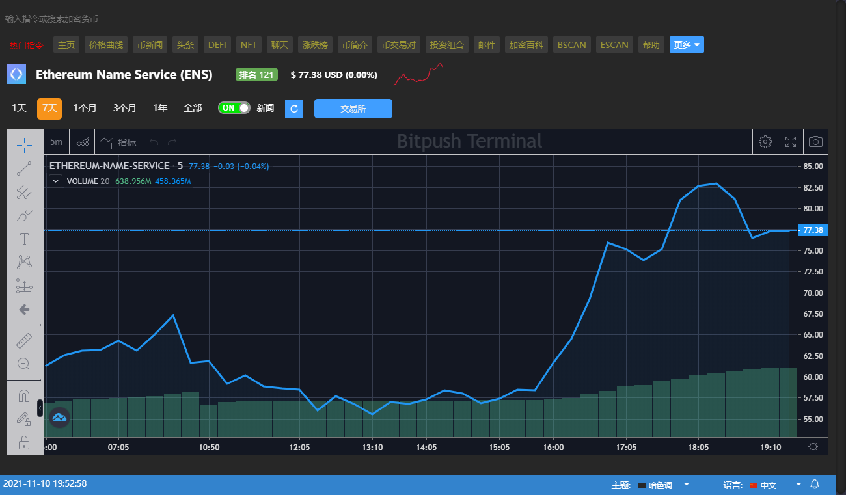
Task: Open the 头条 command
Action: [x=185, y=45]
